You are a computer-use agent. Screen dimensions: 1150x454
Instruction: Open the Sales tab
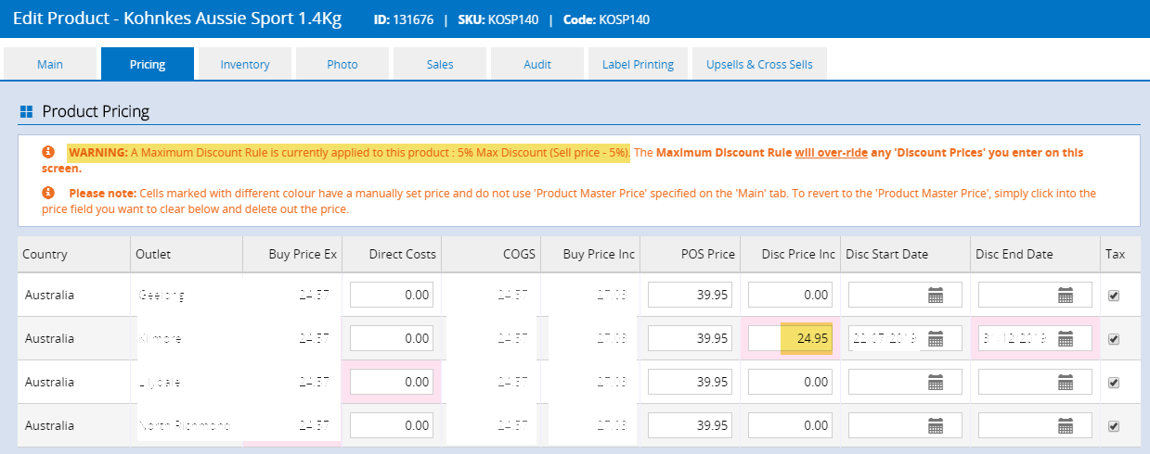coord(440,64)
